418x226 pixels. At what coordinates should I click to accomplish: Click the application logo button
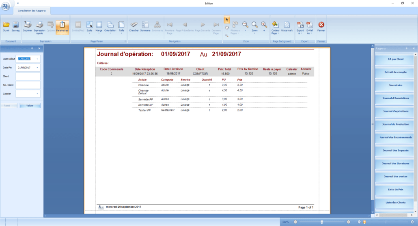pos(6,6)
